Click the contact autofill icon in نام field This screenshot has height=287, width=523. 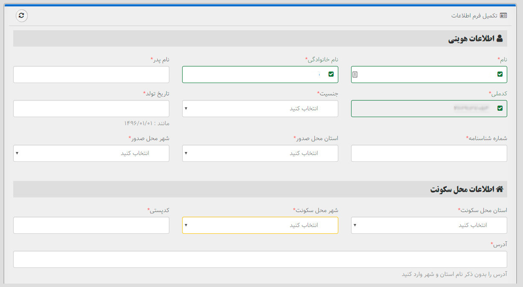355,75
